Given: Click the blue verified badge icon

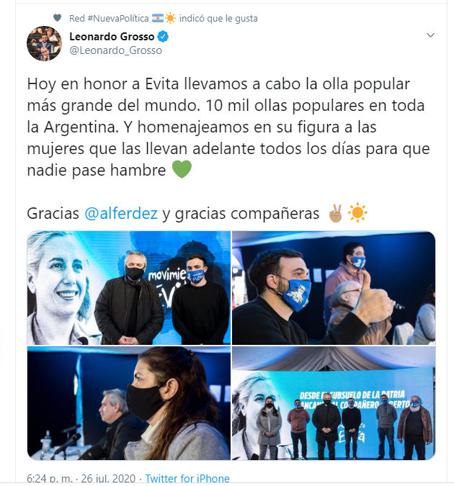Looking at the screenshot, I should pos(163,37).
